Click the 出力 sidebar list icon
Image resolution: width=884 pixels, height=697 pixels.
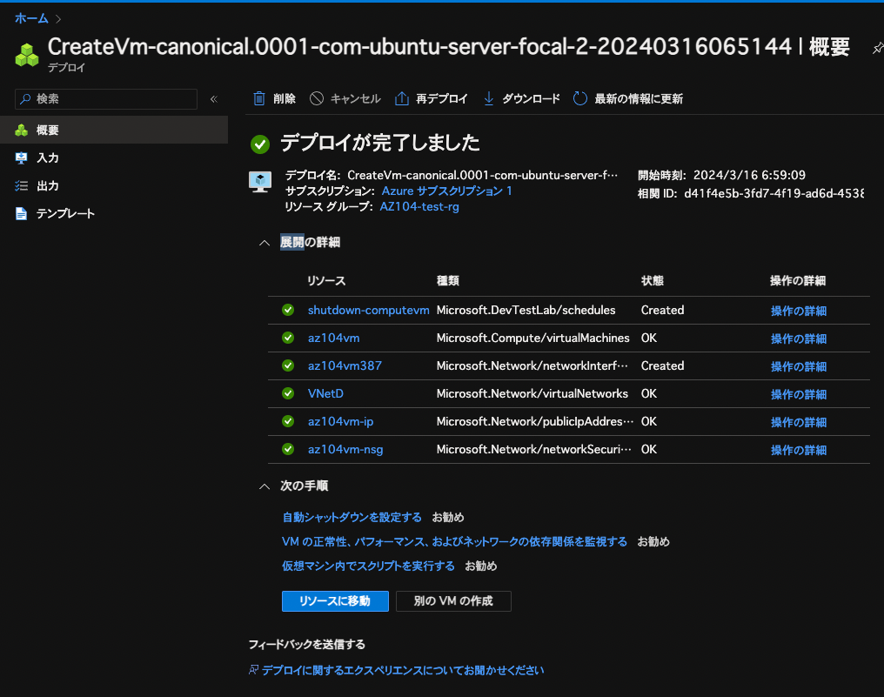coord(22,185)
